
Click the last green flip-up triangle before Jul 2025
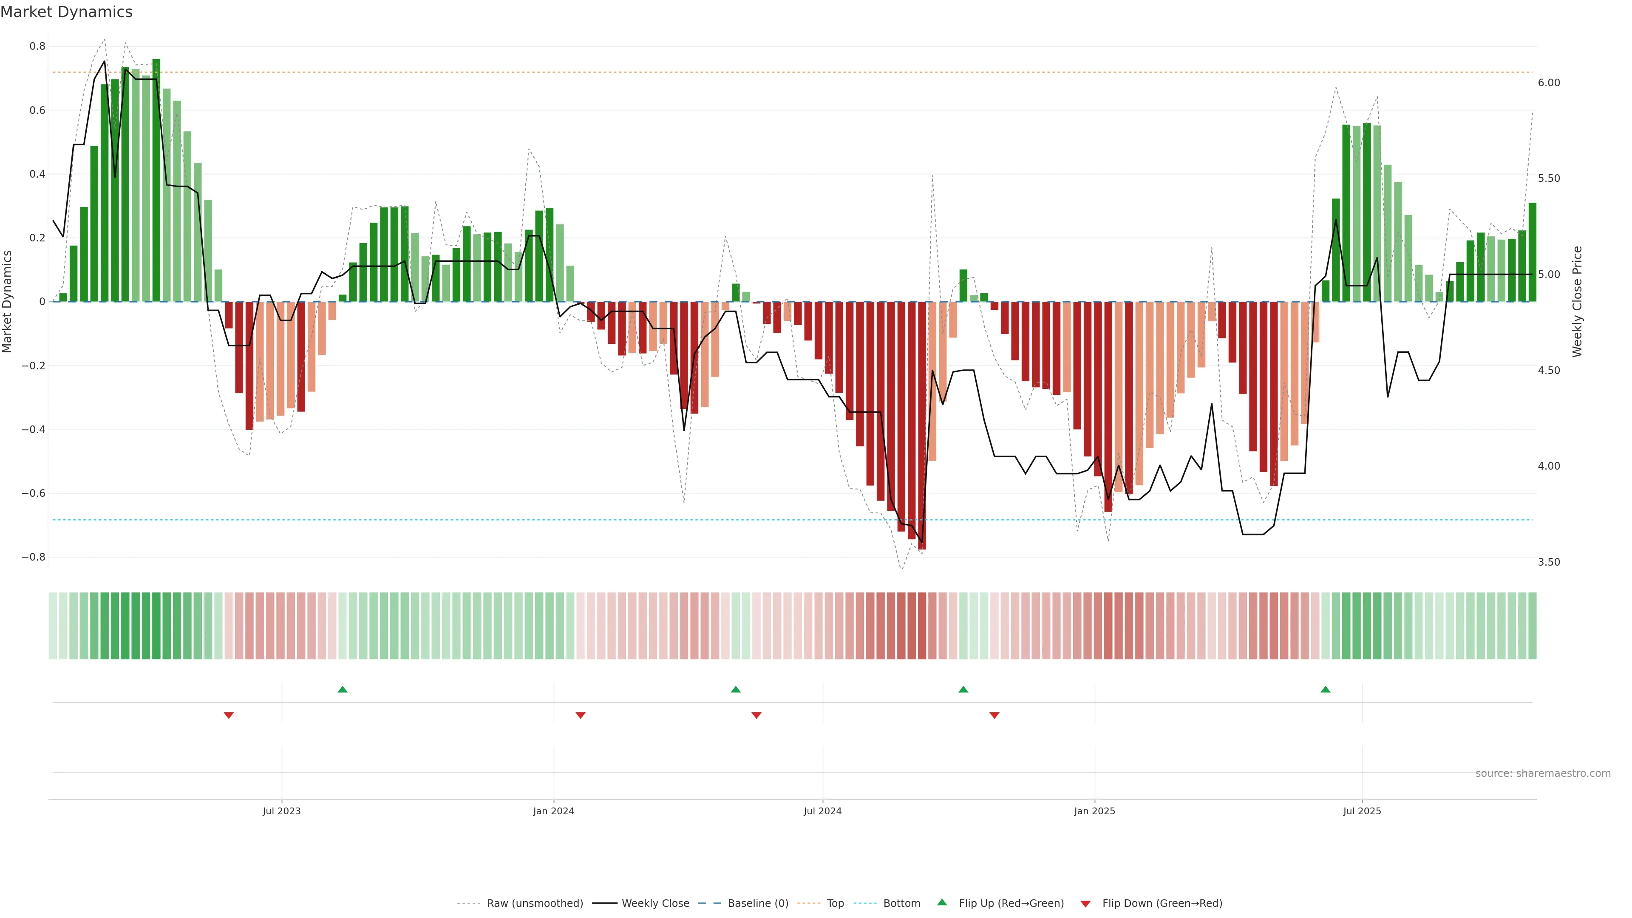tap(1326, 689)
